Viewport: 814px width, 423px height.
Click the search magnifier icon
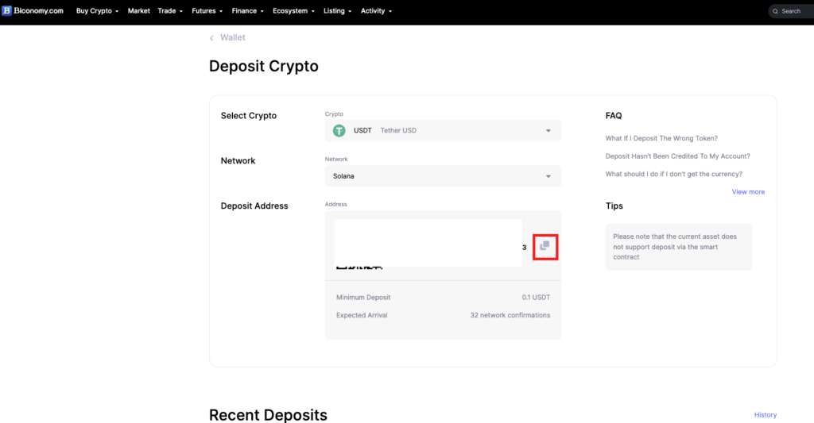tap(776, 11)
